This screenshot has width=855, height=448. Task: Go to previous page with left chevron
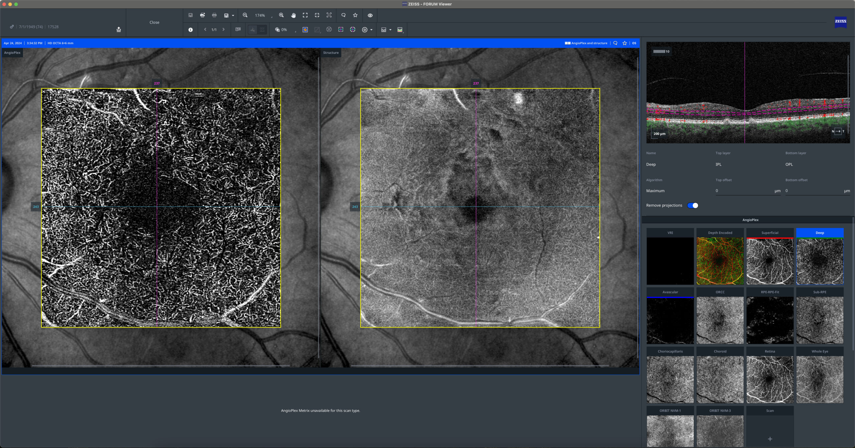click(x=205, y=30)
